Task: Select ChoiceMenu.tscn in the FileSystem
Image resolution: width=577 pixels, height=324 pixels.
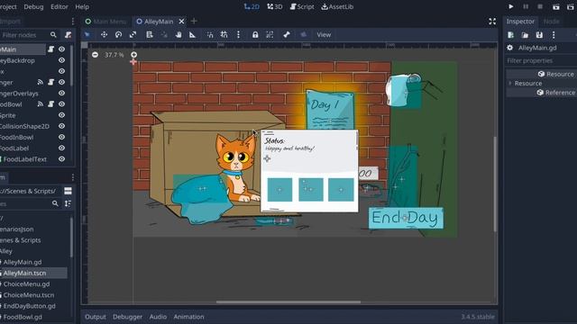Action: click(28, 295)
